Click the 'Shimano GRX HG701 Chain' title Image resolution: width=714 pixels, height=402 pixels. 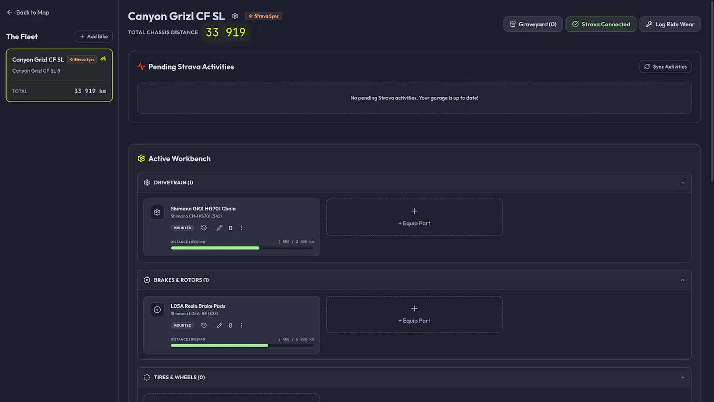[203, 208]
